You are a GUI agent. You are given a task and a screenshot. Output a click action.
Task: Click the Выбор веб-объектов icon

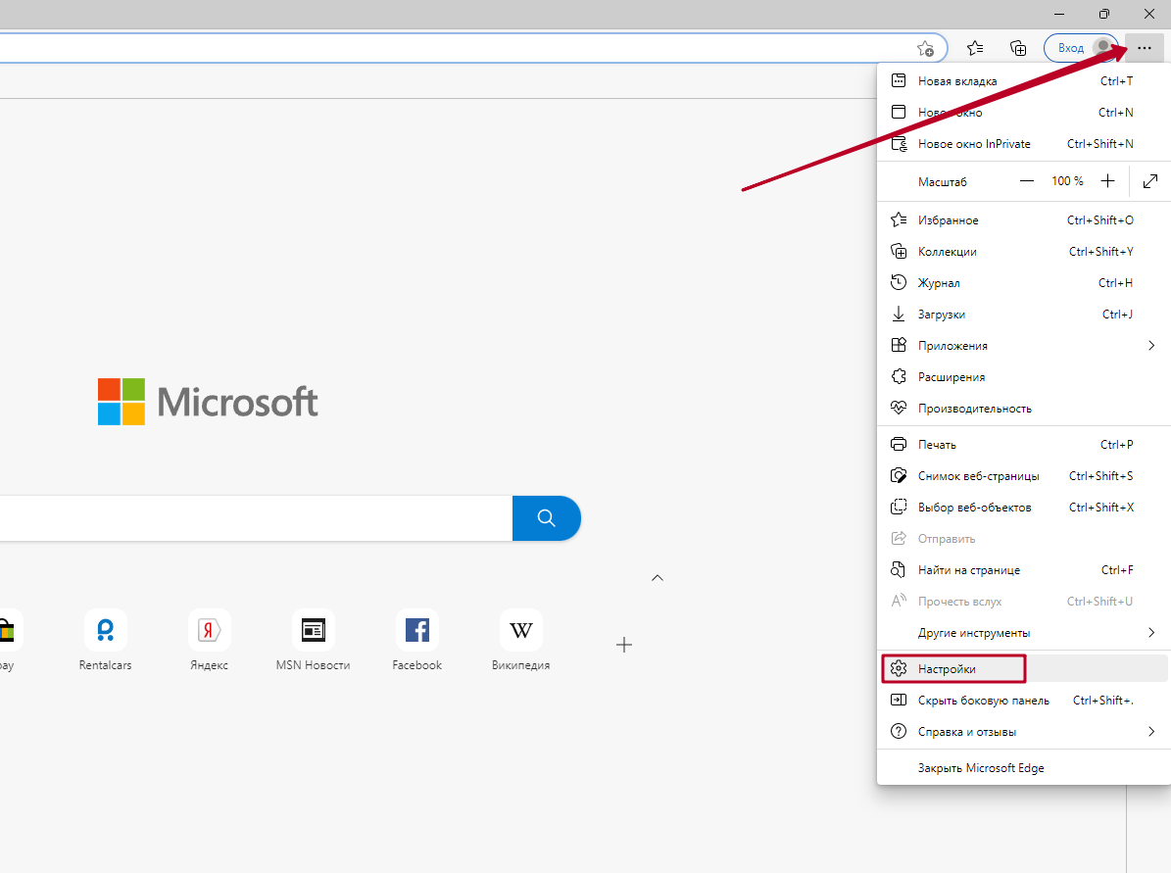coord(899,507)
